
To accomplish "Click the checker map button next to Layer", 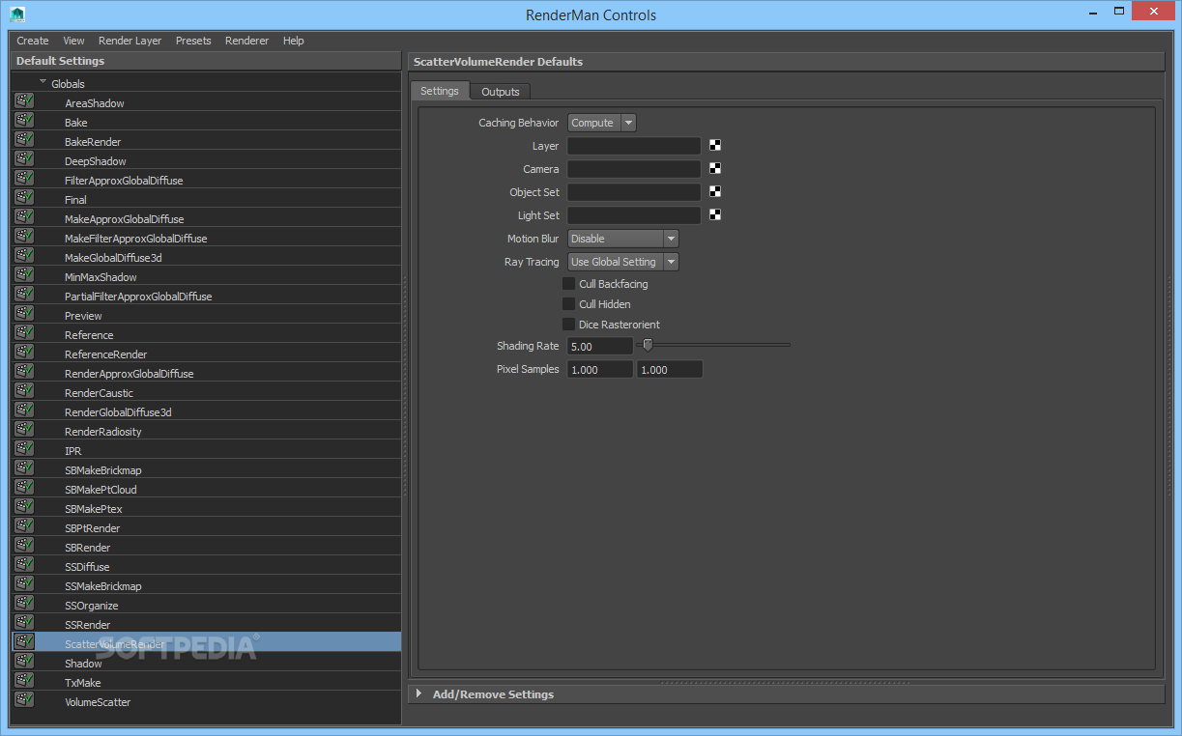I will coord(715,146).
